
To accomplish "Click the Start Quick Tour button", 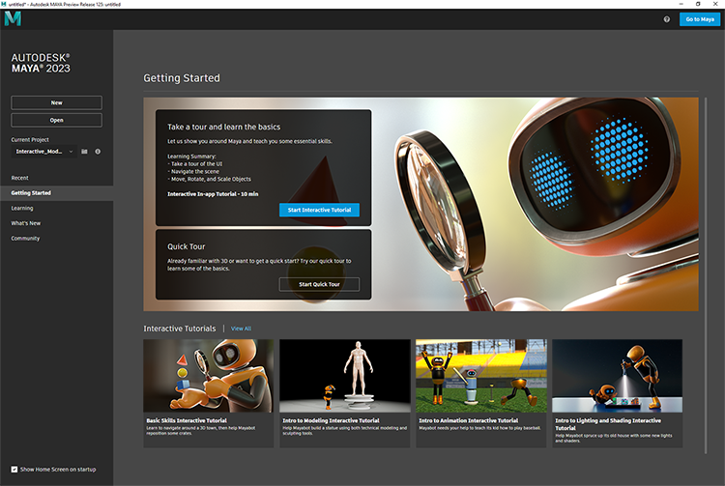I will pos(319,284).
